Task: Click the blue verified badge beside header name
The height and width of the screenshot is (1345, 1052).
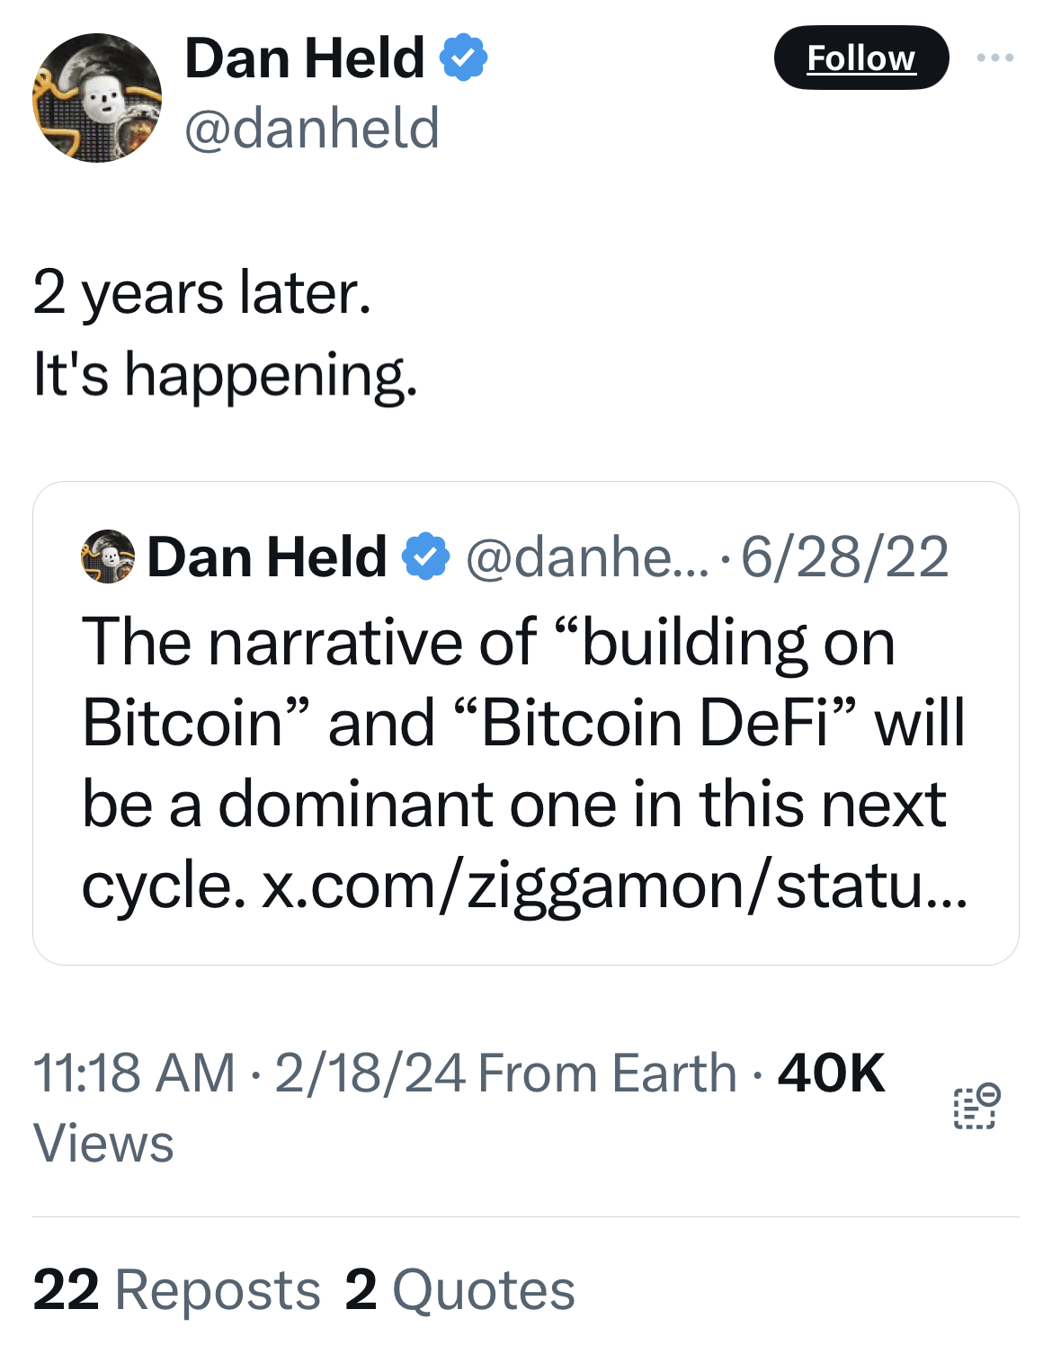Action: tap(463, 58)
